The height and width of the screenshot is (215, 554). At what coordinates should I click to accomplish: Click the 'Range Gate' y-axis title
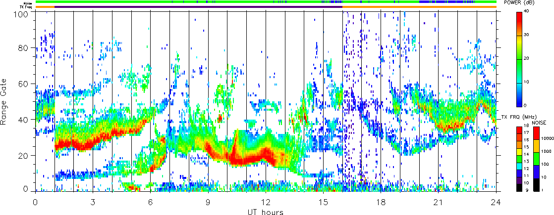coord(4,101)
